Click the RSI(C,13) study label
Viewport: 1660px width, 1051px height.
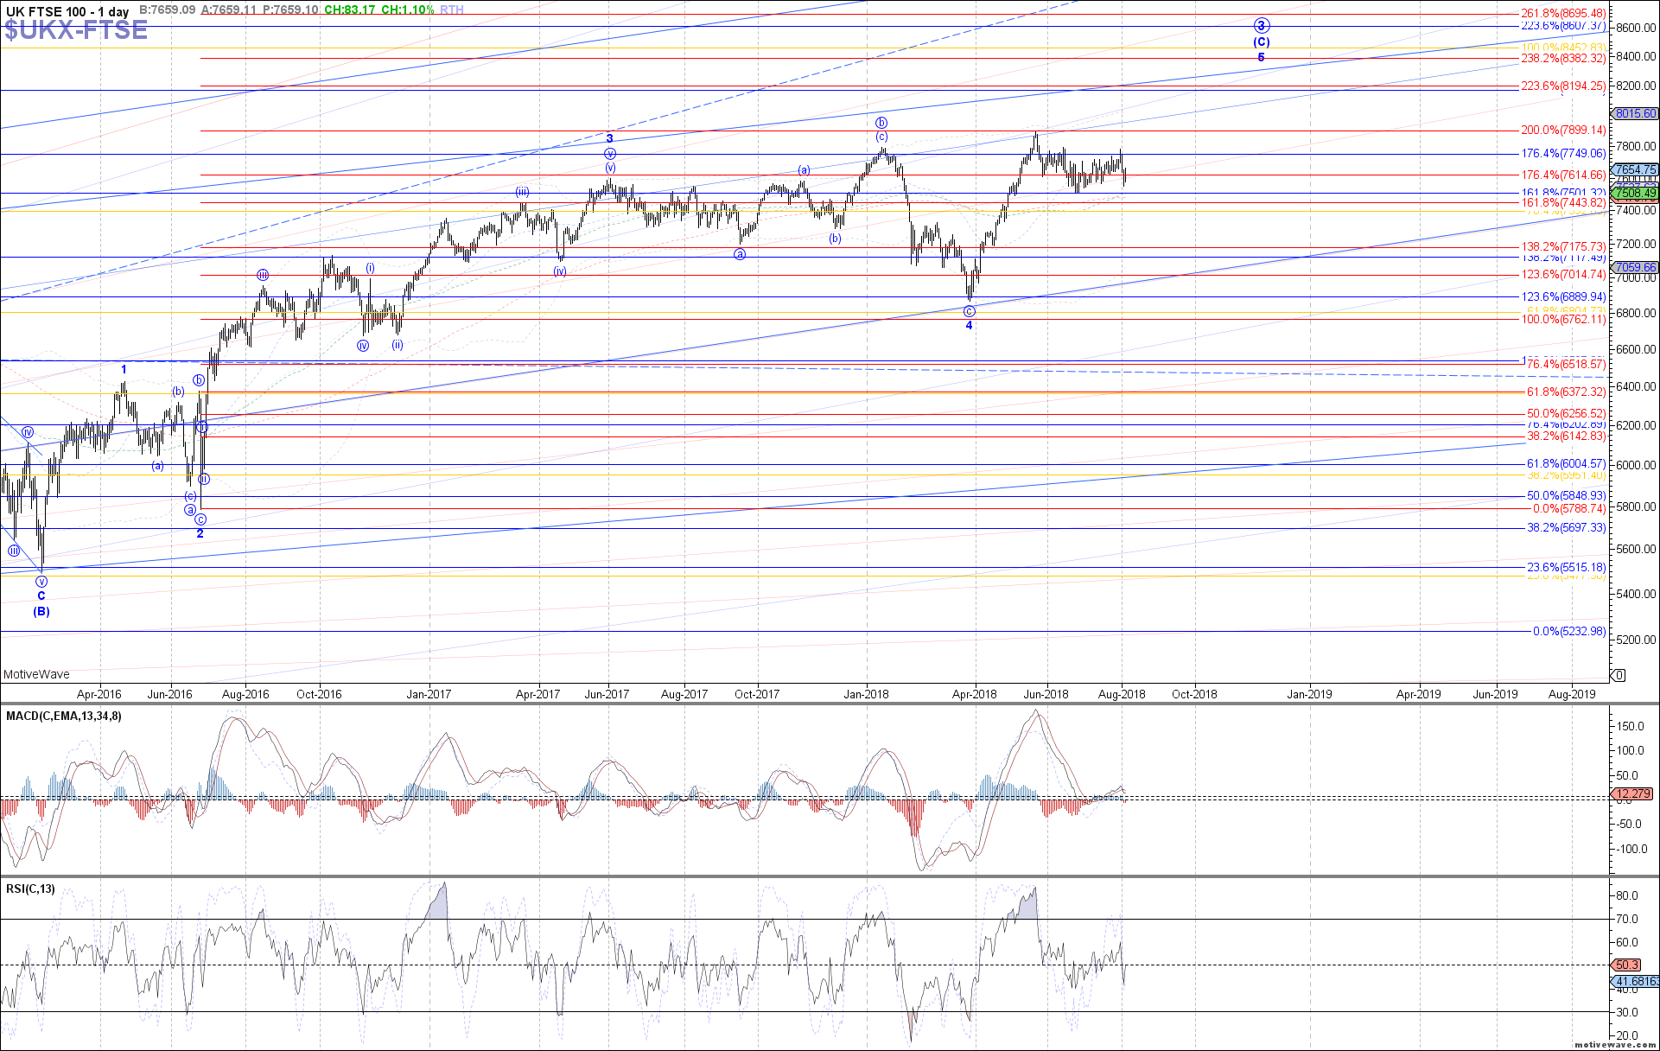[30, 889]
